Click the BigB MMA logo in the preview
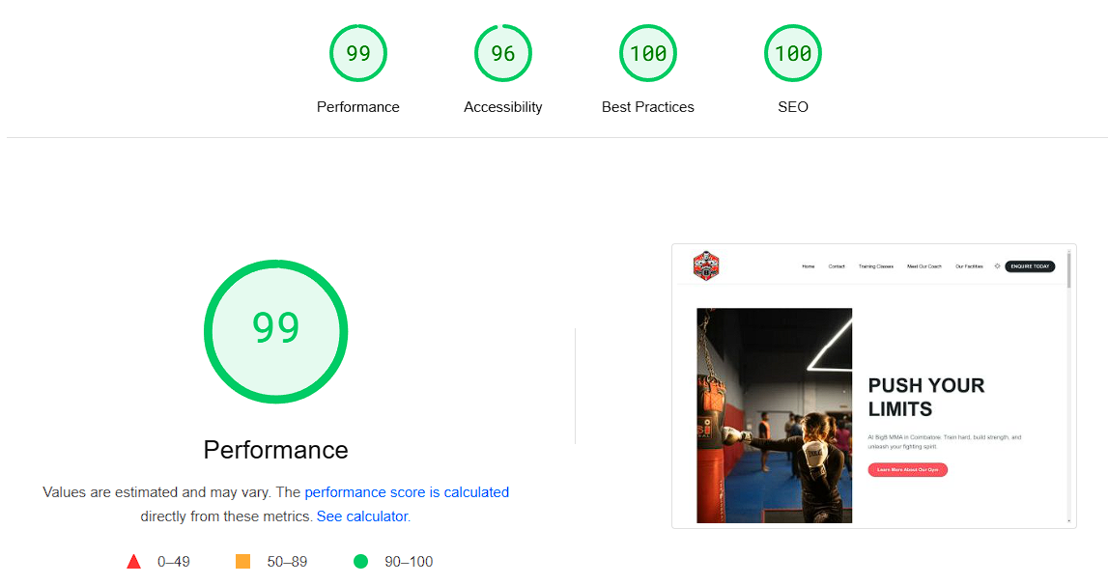This screenshot has height=585, width=1108. tap(705, 266)
